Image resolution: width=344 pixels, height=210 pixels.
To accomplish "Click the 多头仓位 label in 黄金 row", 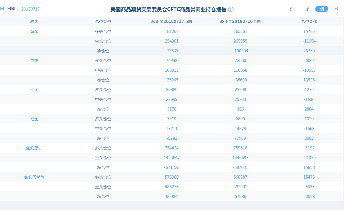I will pos(103,31).
